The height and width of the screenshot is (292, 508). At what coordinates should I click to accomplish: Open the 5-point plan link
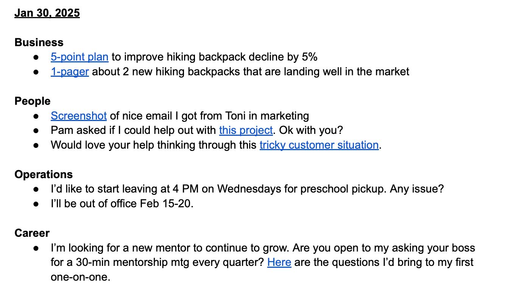[x=79, y=57]
